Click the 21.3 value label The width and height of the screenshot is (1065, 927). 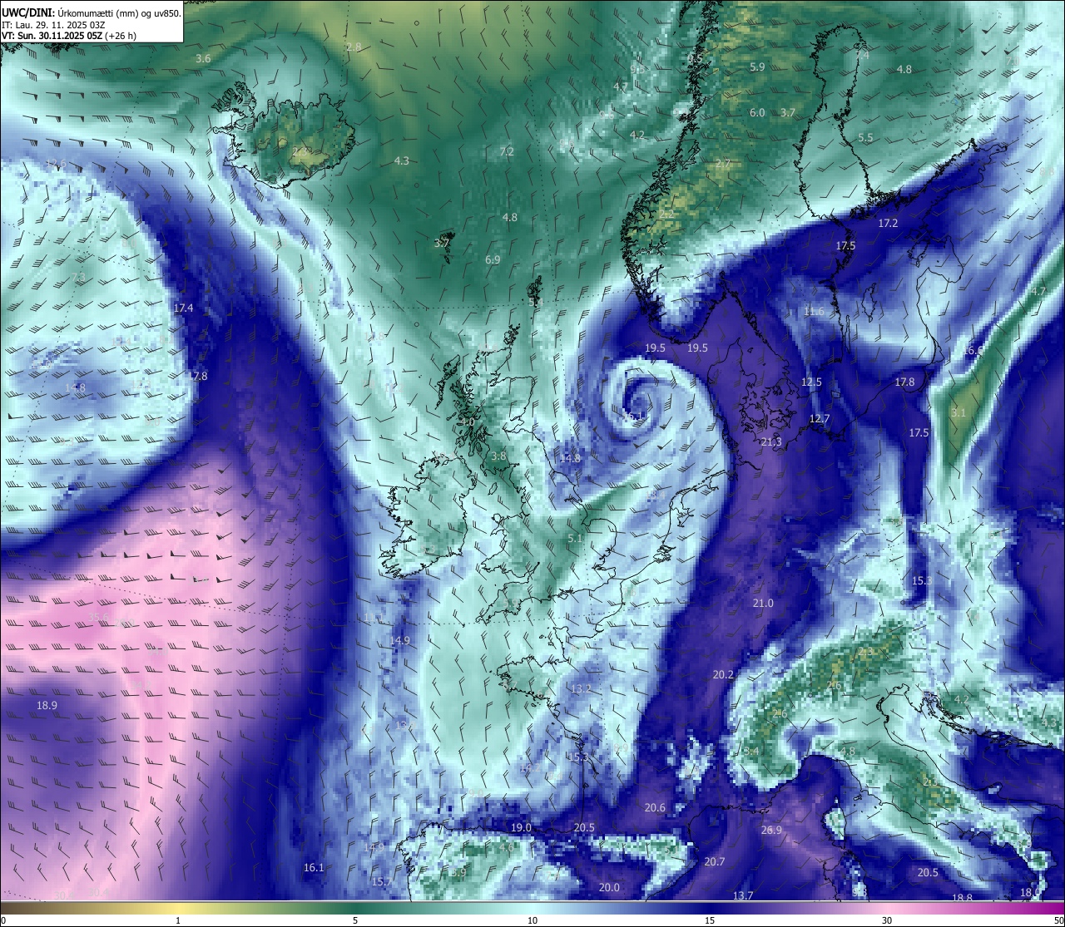pos(771,442)
